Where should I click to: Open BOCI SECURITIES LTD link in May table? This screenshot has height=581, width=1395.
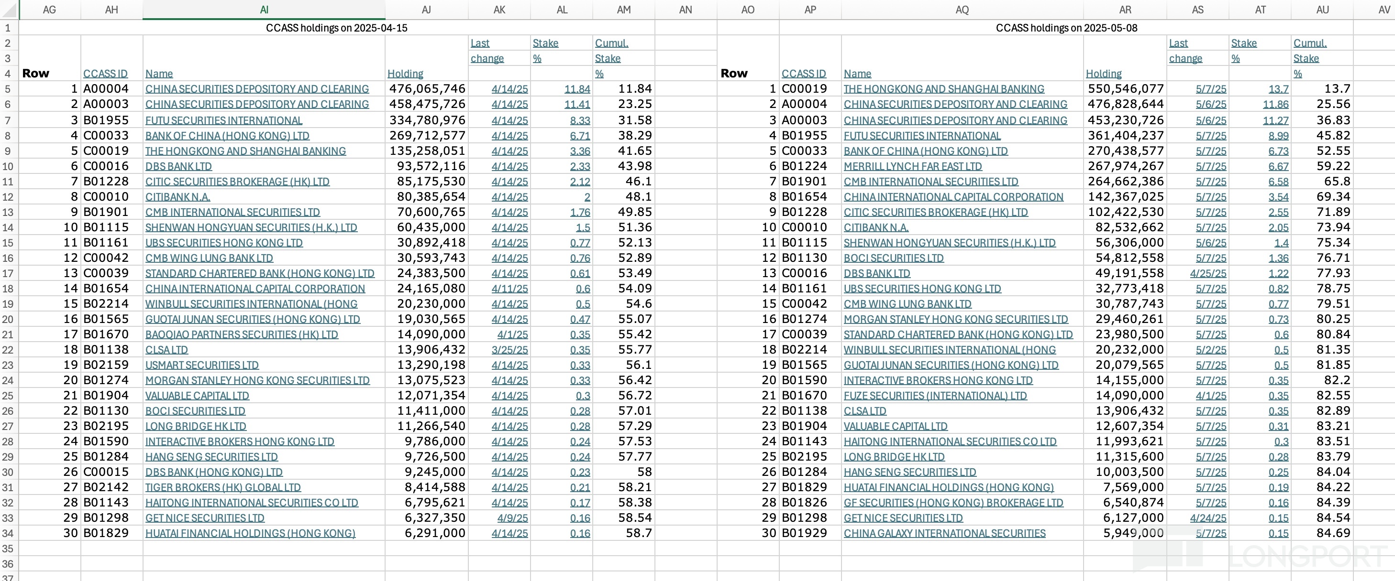pyautogui.click(x=893, y=258)
